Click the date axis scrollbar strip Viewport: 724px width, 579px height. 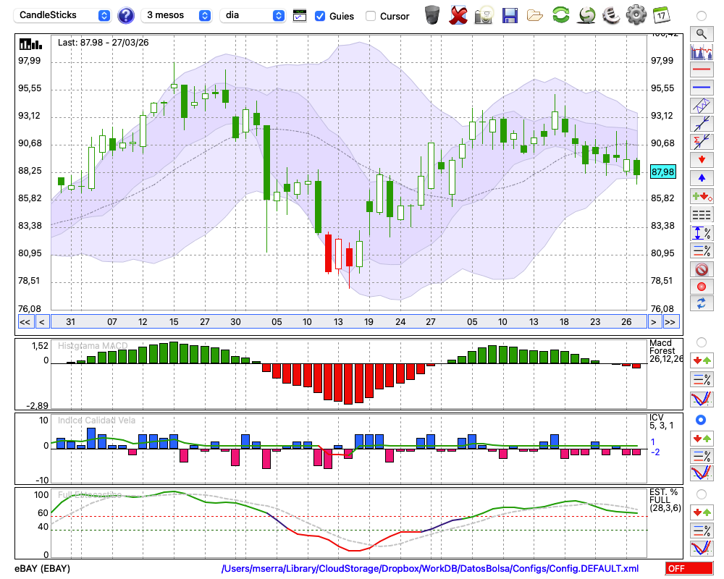coord(349,322)
